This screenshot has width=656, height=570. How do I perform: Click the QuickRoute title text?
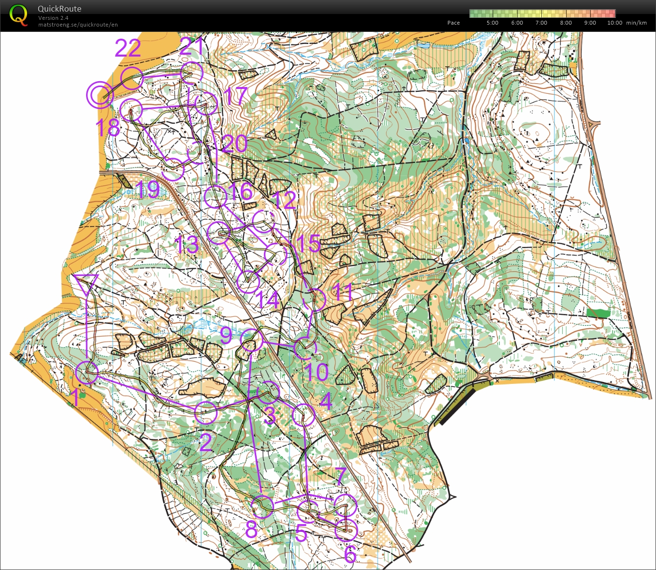tap(59, 9)
